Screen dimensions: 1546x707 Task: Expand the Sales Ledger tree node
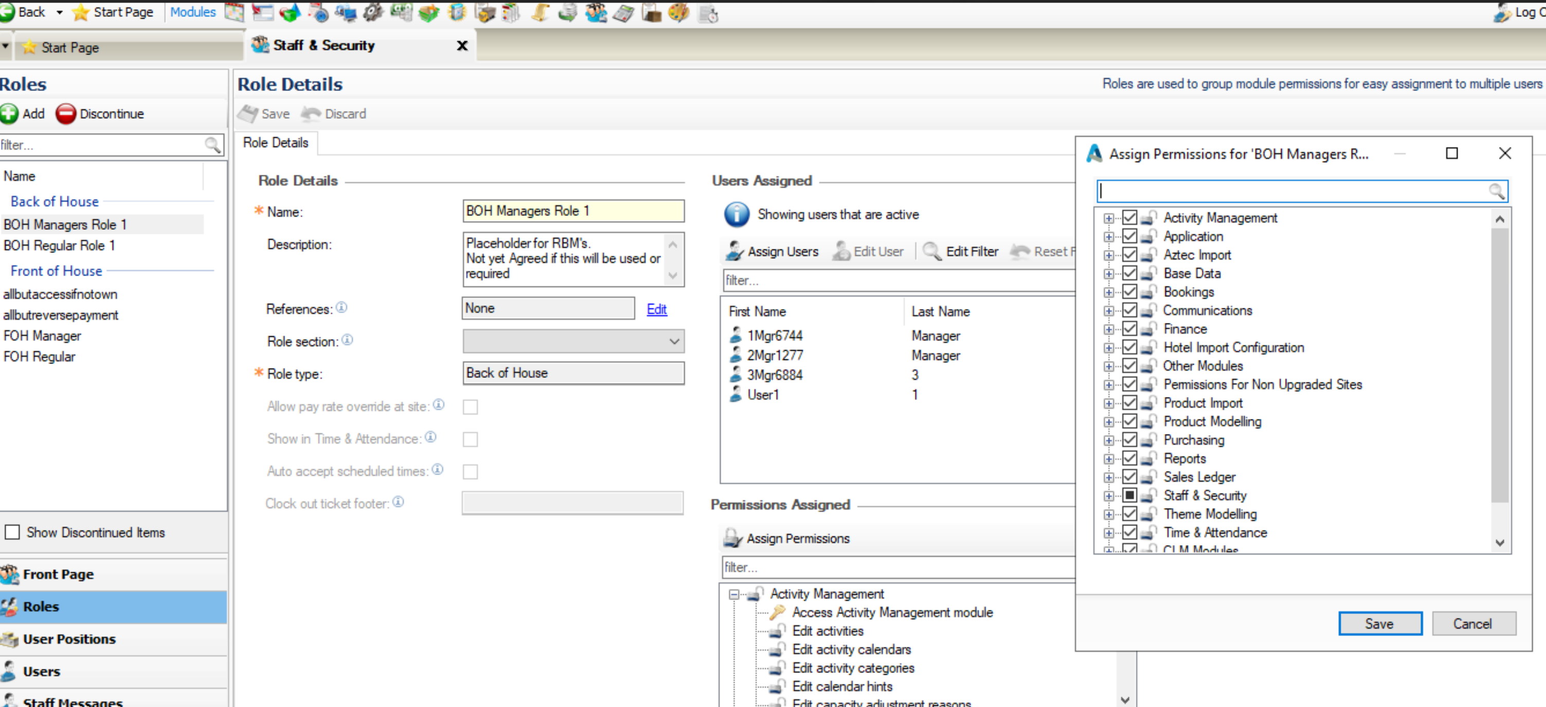(x=1108, y=478)
